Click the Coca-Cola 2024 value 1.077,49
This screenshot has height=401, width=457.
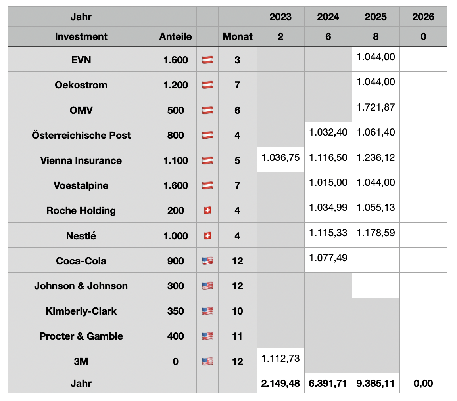[328, 258]
